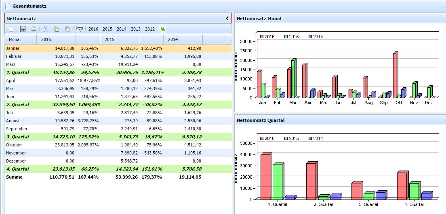
Task: Click the paste clipboard icon
Action: click(x=67, y=29)
